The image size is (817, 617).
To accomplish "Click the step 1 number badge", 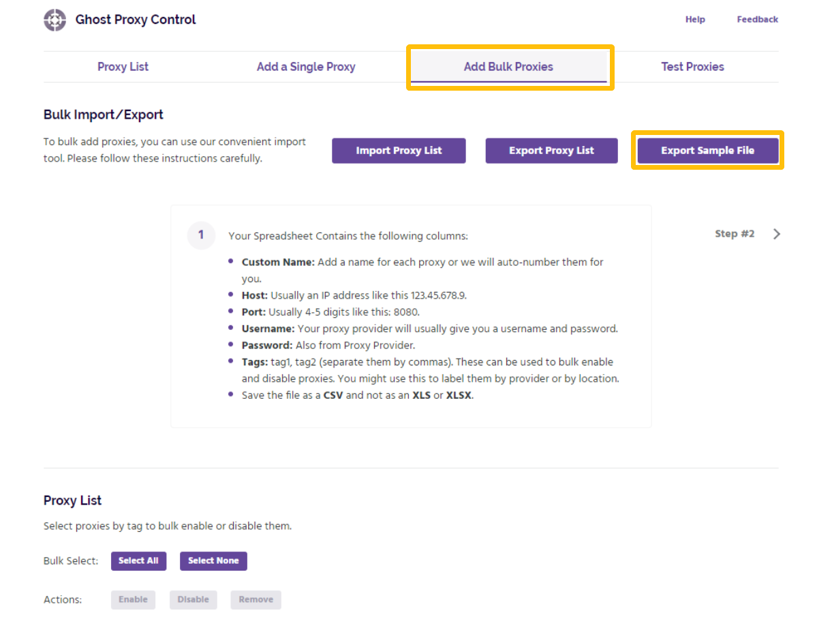I will click(x=201, y=235).
